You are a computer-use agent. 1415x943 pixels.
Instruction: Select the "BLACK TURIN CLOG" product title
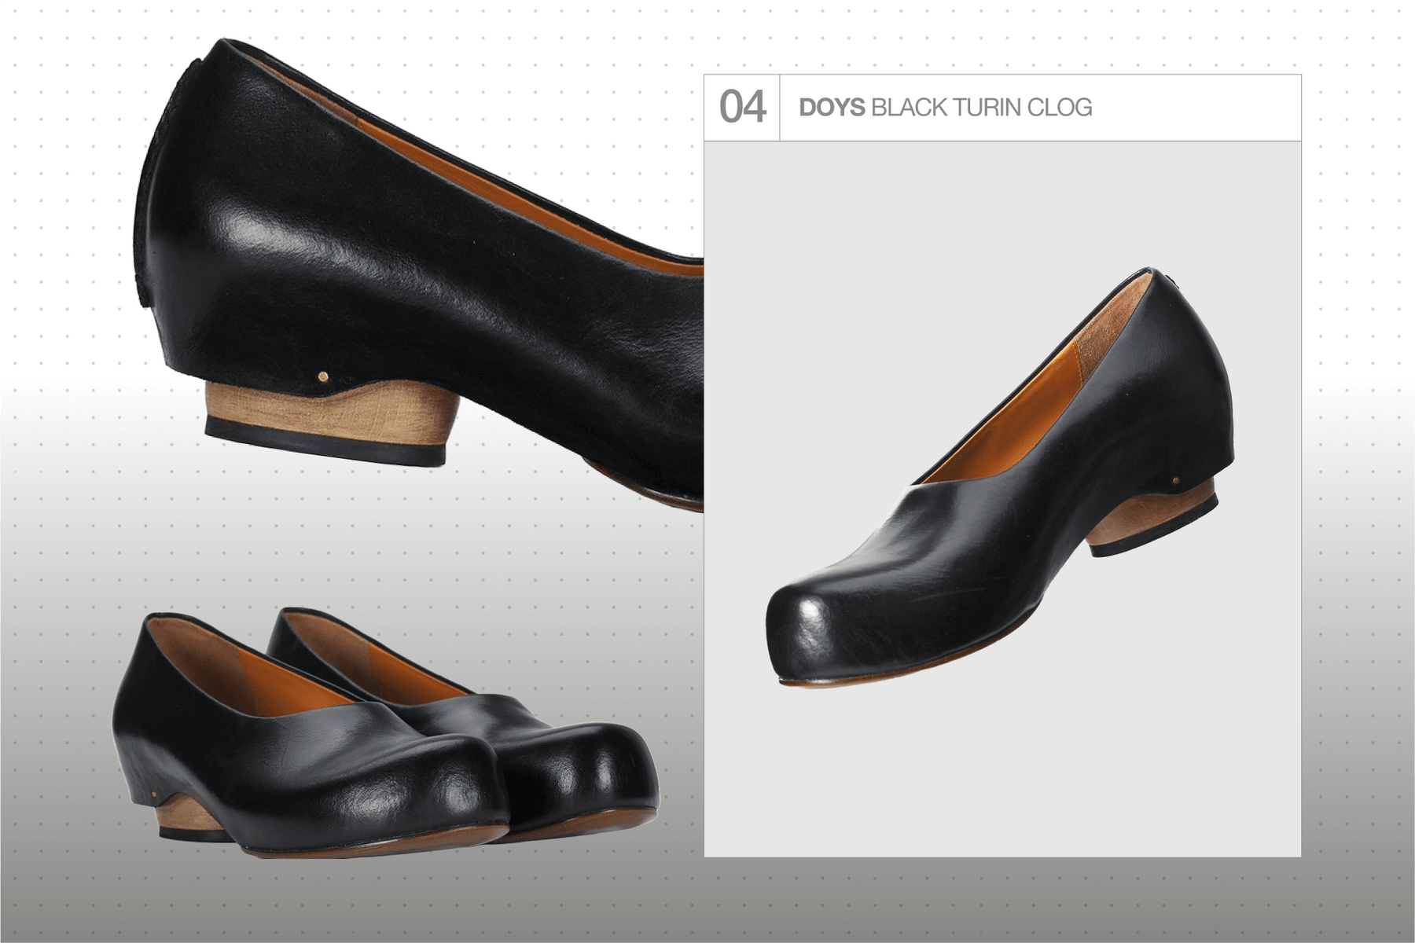981,108
